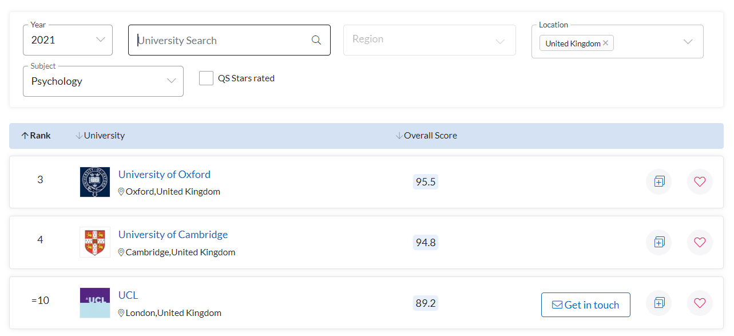Image resolution: width=734 pixels, height=336 pixels.
Task: Open the Region dropdown
Action: [429, 40]
